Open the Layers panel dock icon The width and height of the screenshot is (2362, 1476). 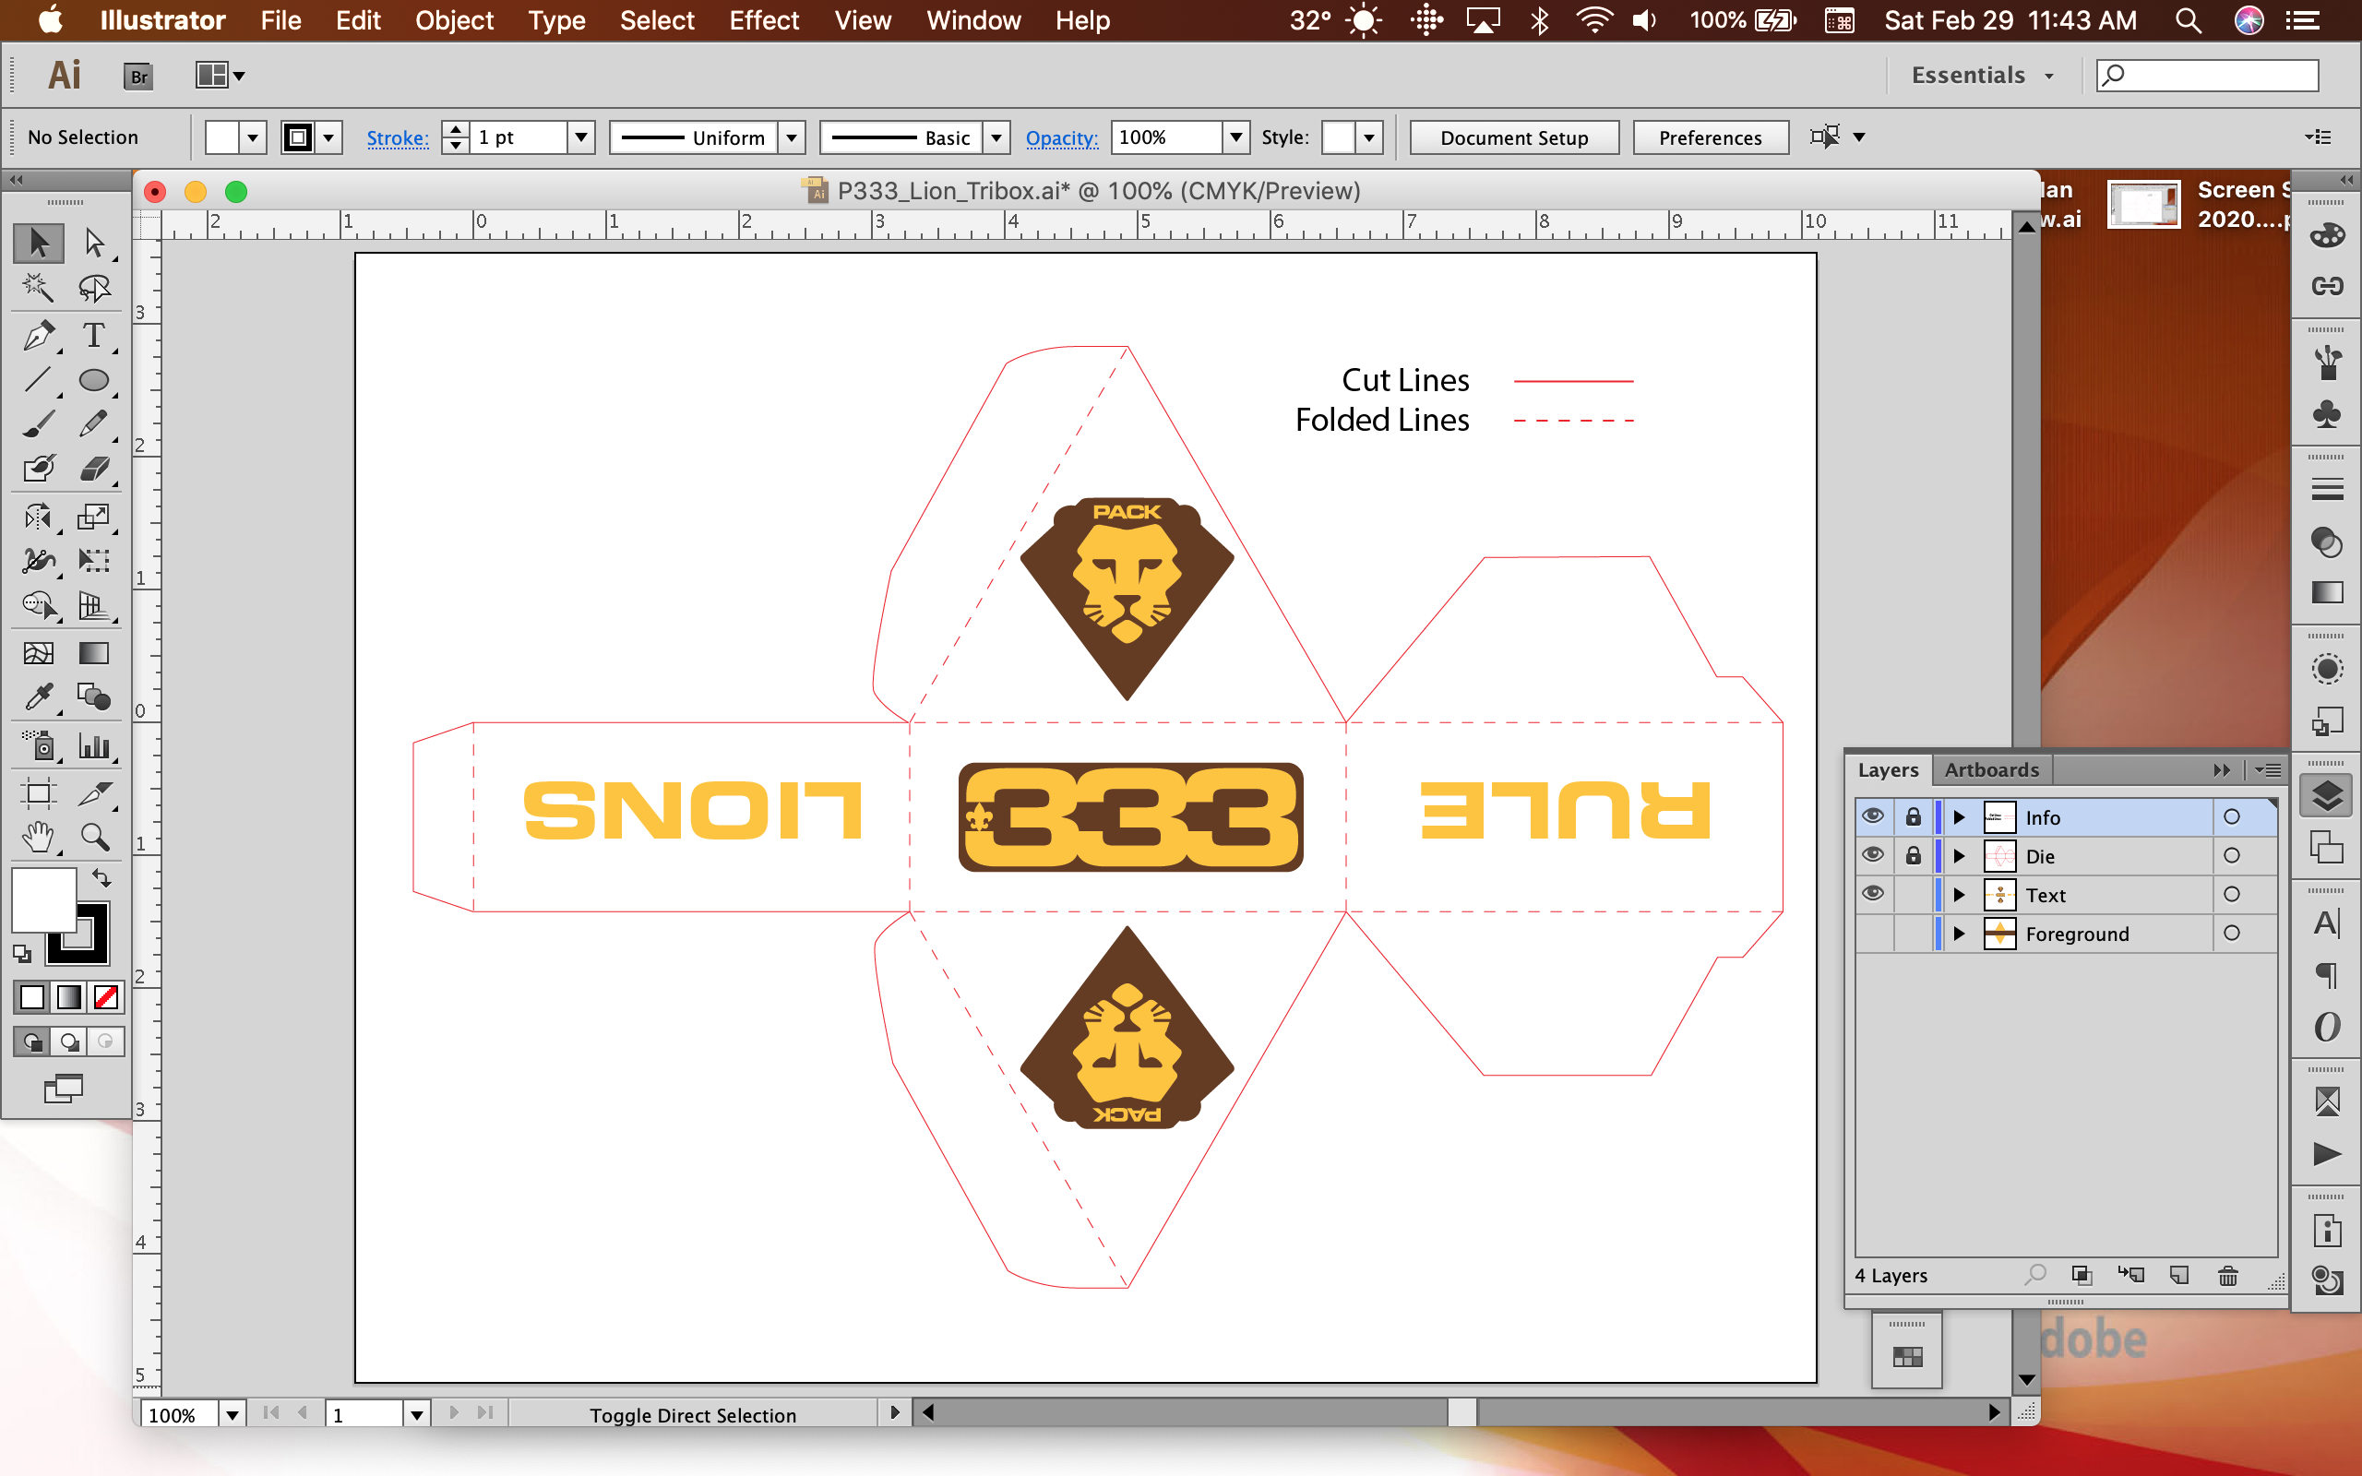pos(2327,796)
